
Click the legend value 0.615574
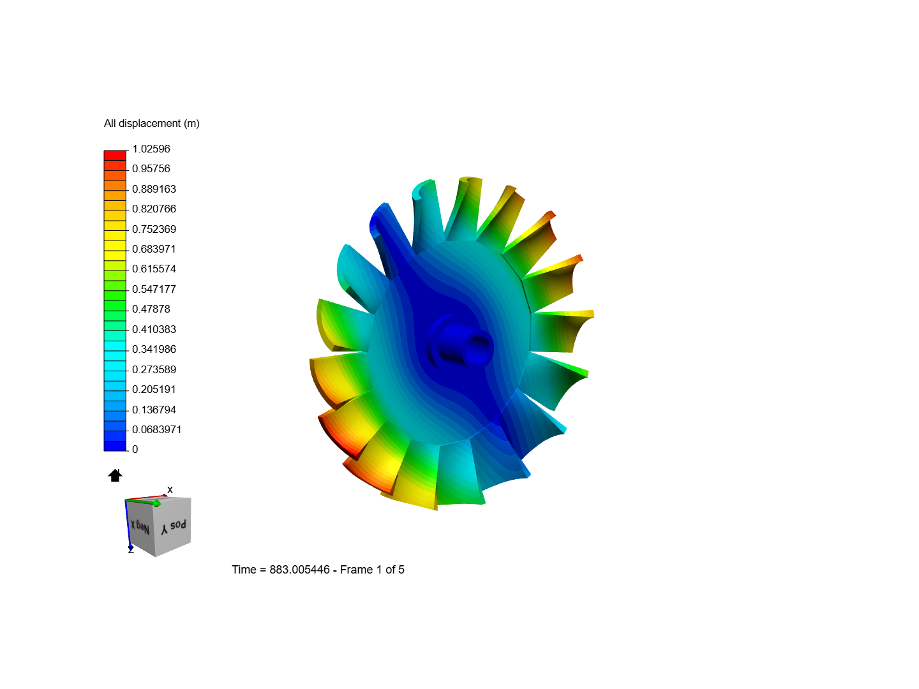pos(154,269)
